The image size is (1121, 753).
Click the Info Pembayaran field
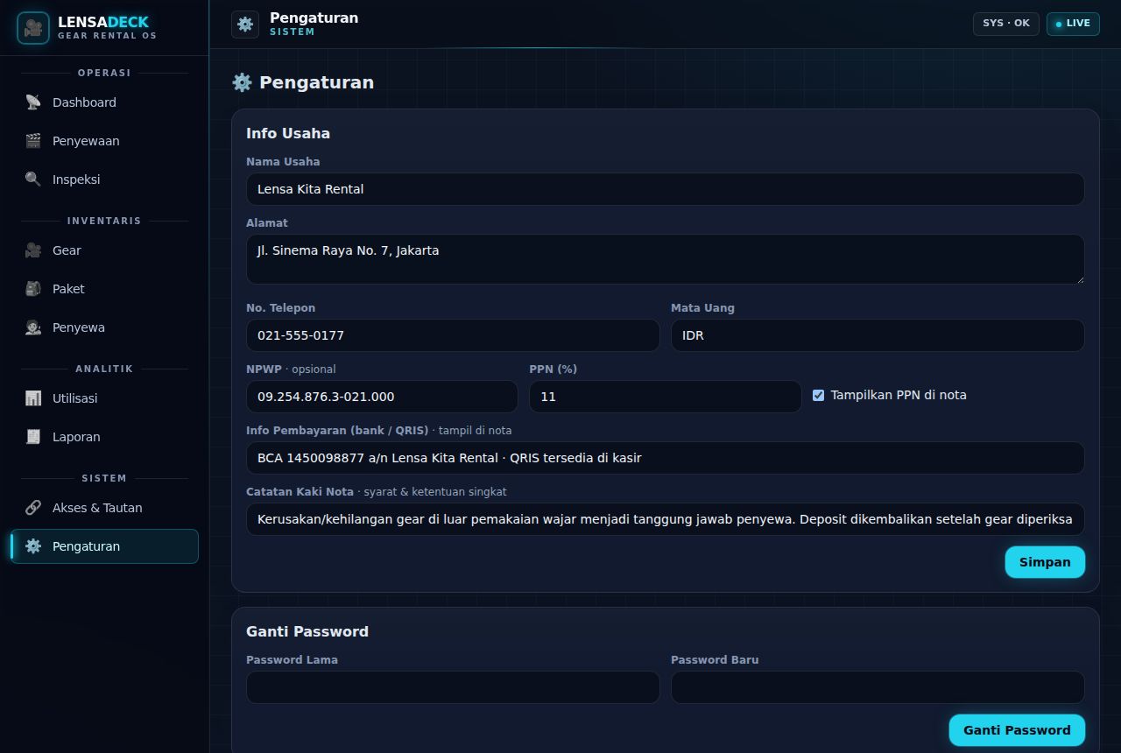(x=666, y=458)
